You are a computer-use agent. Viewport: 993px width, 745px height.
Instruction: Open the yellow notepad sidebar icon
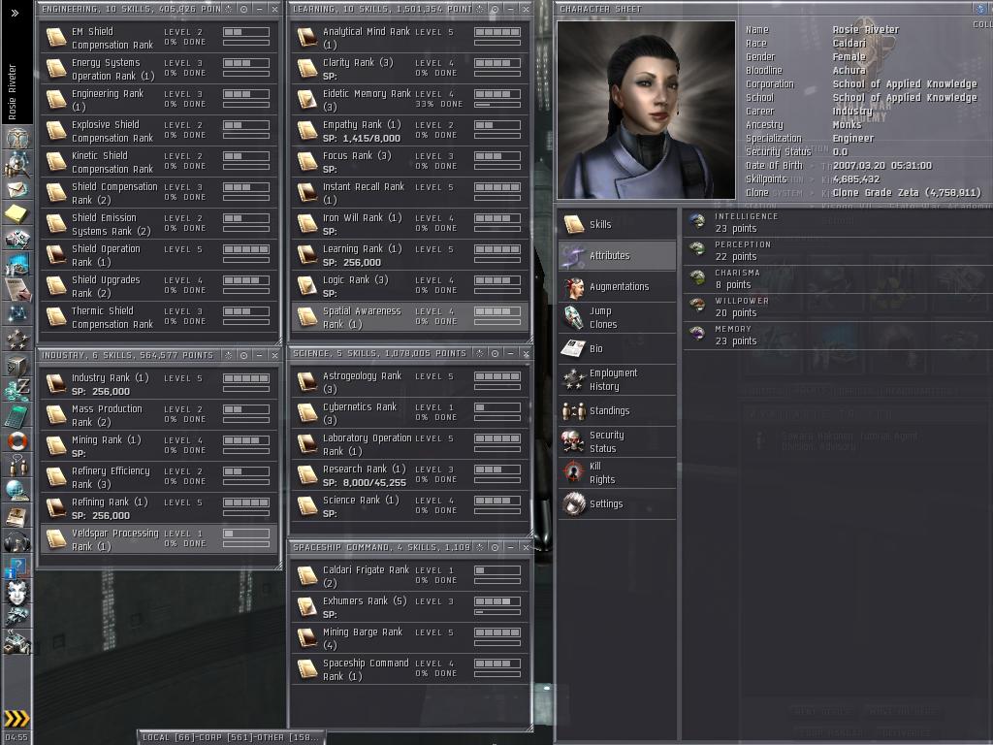tap(17, 213)
